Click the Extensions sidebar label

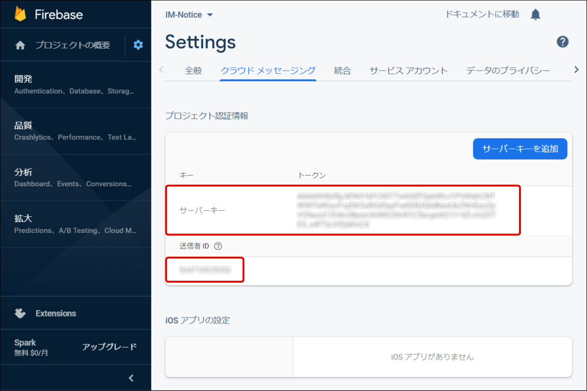pos(56,313)
